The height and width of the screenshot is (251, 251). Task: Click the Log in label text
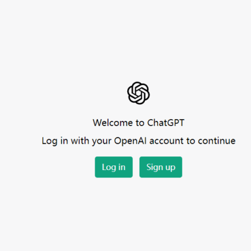(114, 168)
